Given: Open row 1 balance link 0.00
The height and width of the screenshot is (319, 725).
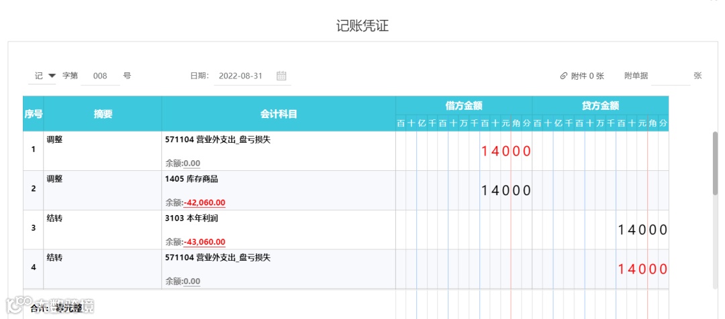Looking at the screenshot, I should coord(192,163).
